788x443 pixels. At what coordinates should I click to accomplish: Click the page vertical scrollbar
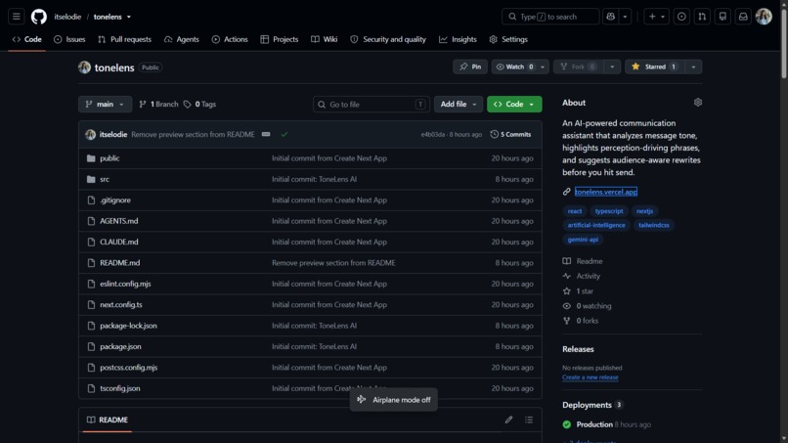tap(783, 44)
